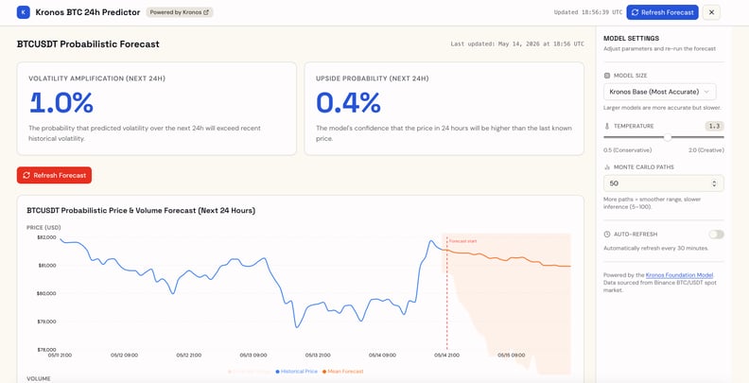Click the 0.4% upside probability value
Screen dimensions: 749x383
pyautogui.click(x=349, y=103)
